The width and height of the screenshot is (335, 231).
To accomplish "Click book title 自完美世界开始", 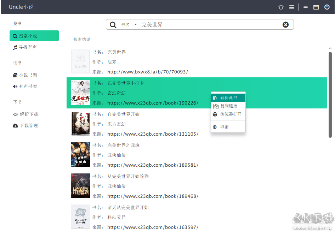I will [x=124, y=114].
